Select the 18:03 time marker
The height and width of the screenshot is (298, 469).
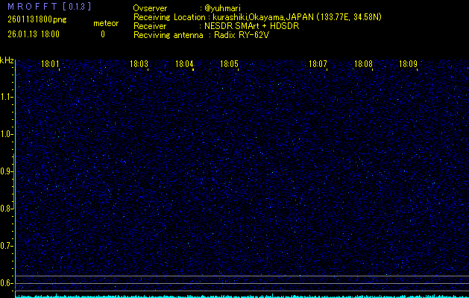click(x=139, y=65)
